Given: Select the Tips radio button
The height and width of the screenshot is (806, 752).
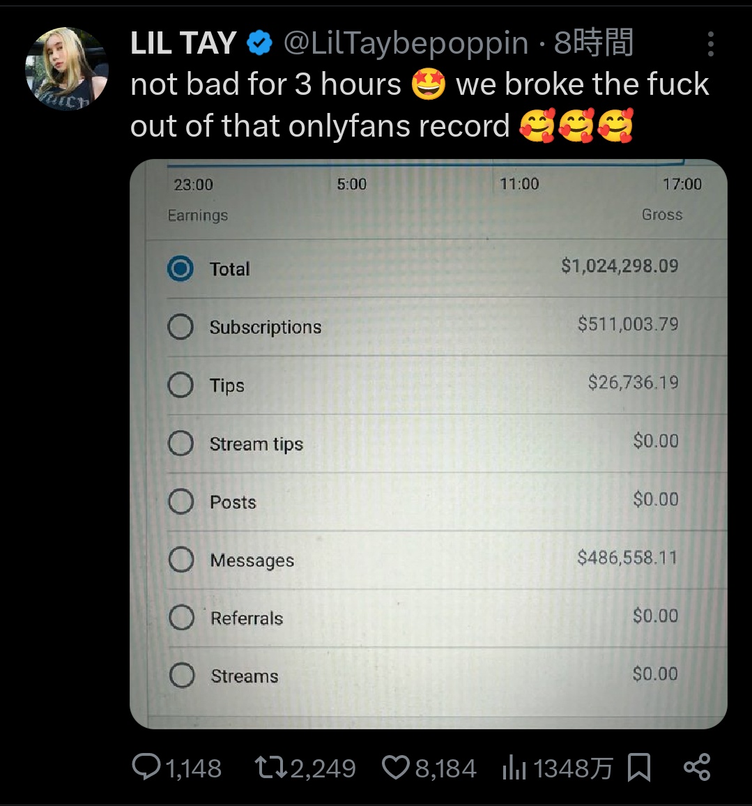Looking at the screenshot, I should pos(181,384).
